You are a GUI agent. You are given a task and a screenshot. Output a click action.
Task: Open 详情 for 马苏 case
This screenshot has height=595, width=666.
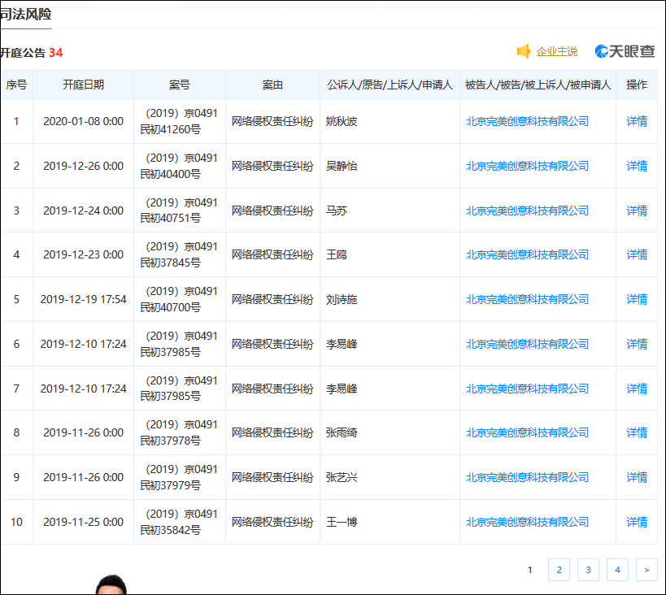[637, 211]
